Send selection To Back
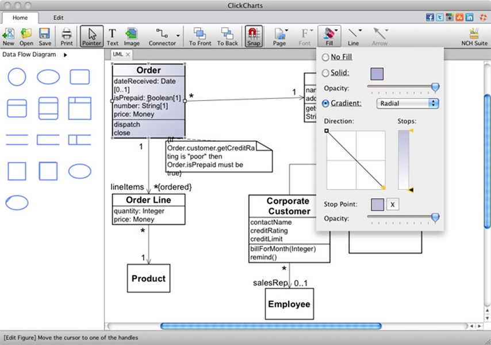 click(x=227, y=37)
